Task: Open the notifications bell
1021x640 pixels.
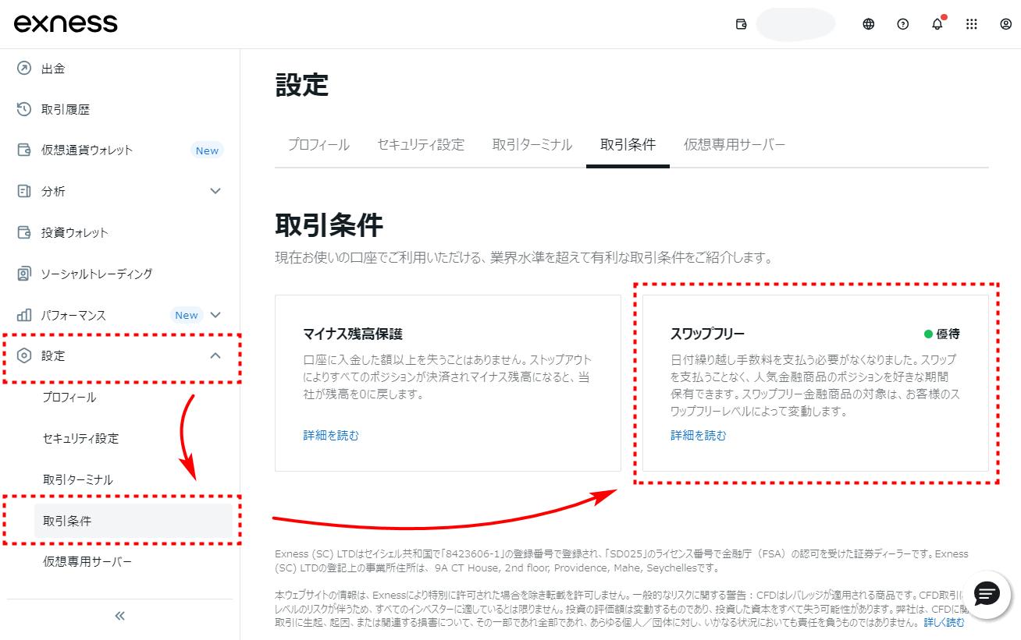Action: (x=937, y=24)
